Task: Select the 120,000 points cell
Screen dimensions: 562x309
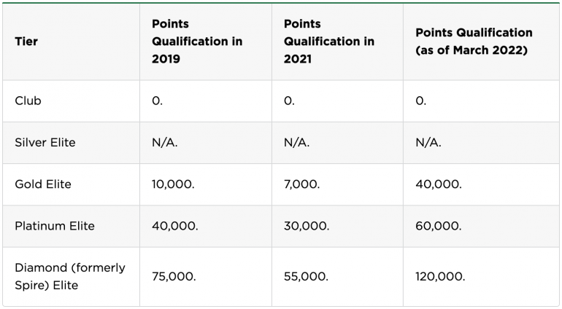Action: pos(440,277)
